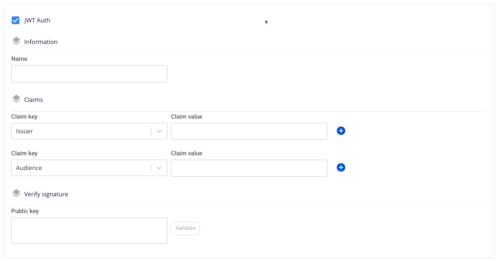Expand the chevron on the Audience selector
Screen dimensions: 496x261
[x=159, y=168]
